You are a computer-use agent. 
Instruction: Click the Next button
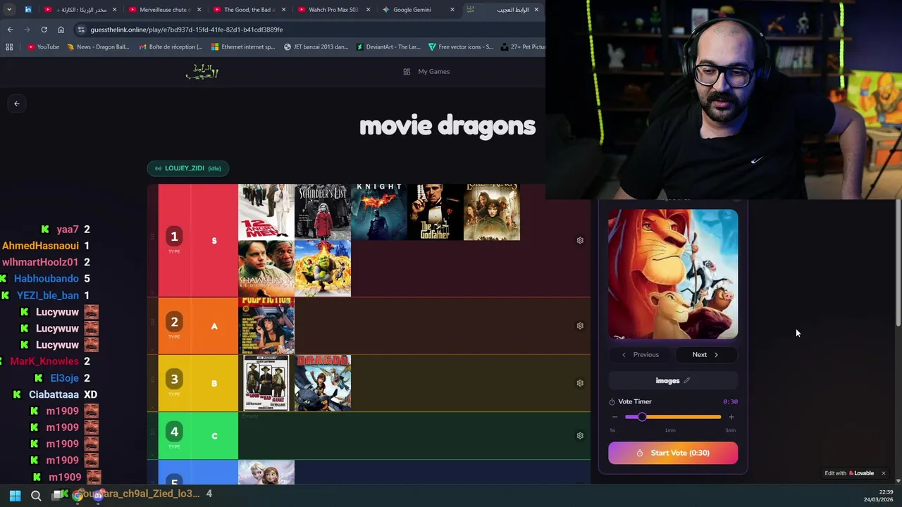pos(705,355)
